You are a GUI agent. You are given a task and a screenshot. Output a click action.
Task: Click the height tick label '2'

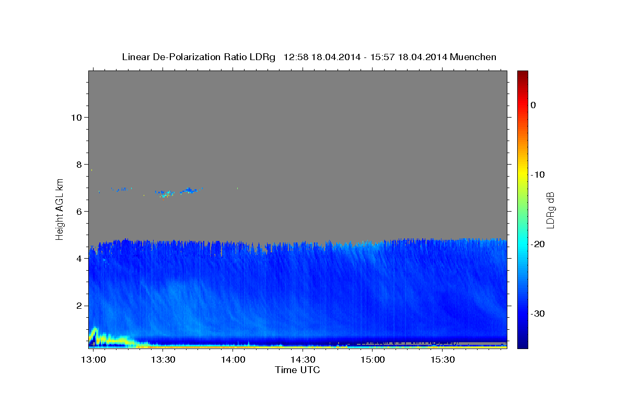pos(78,305)
